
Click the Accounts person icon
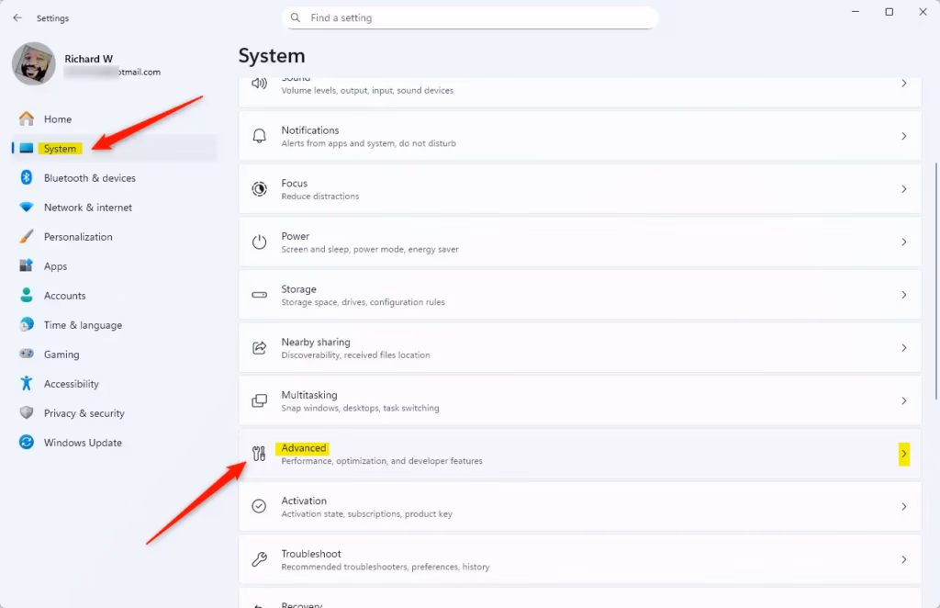(27, 295)
